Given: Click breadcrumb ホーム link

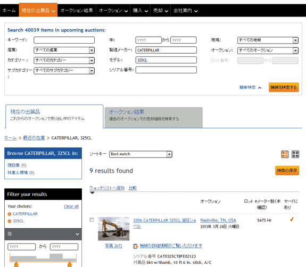Looking at the screenshot, I should pyautogui.click(x=10, y=138).
